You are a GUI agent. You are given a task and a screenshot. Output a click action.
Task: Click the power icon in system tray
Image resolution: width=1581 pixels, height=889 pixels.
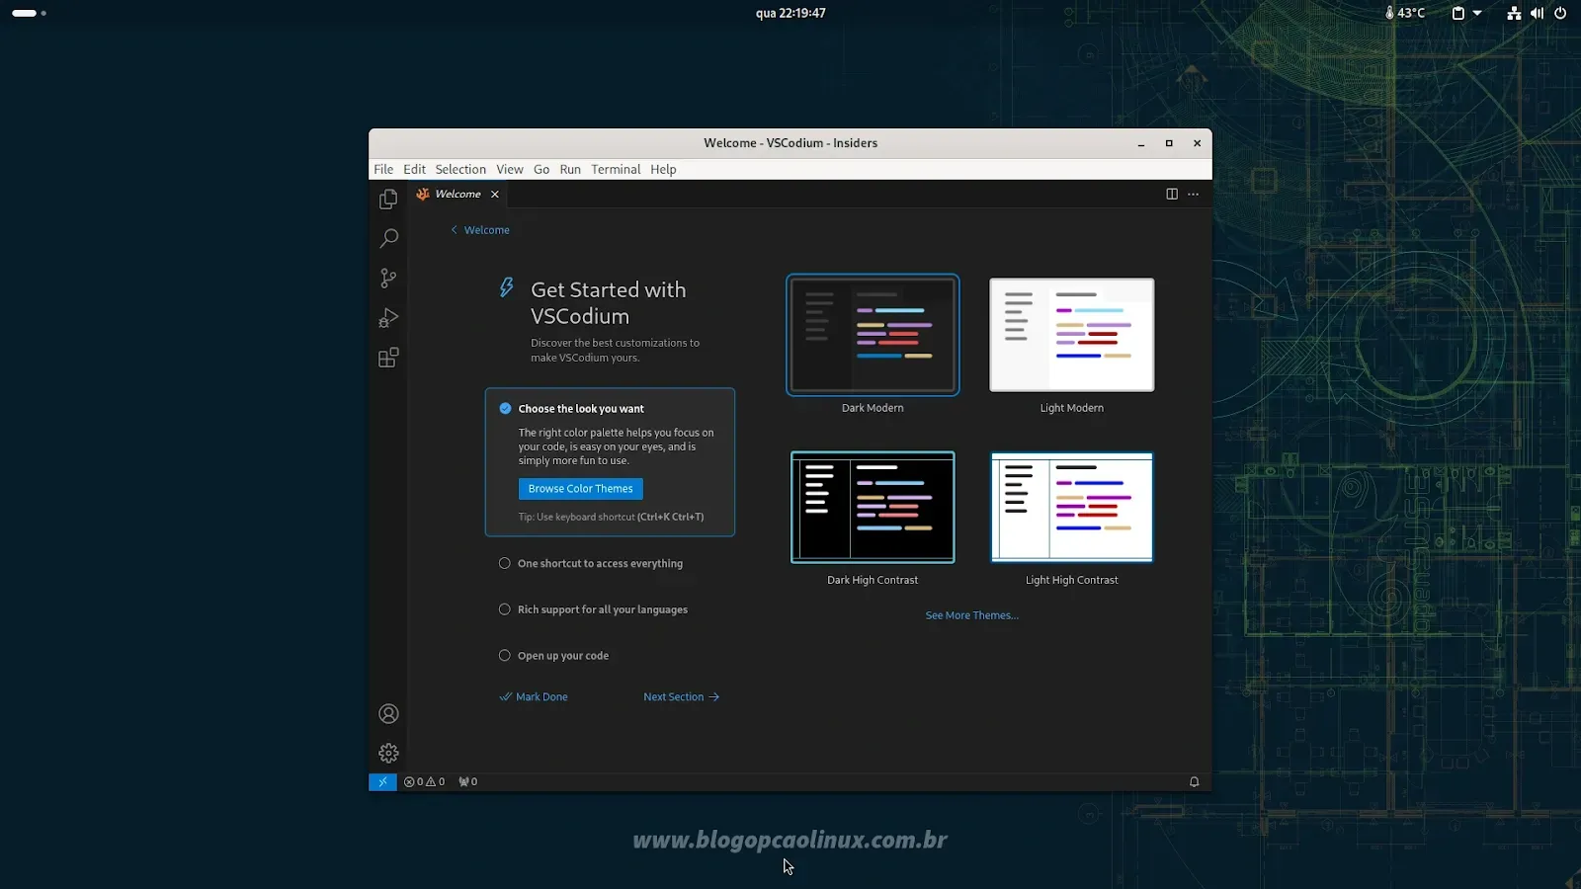[1560, 13]
